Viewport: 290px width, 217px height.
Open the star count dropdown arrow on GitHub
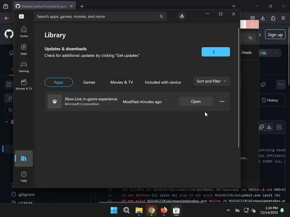tap(276, 53)
